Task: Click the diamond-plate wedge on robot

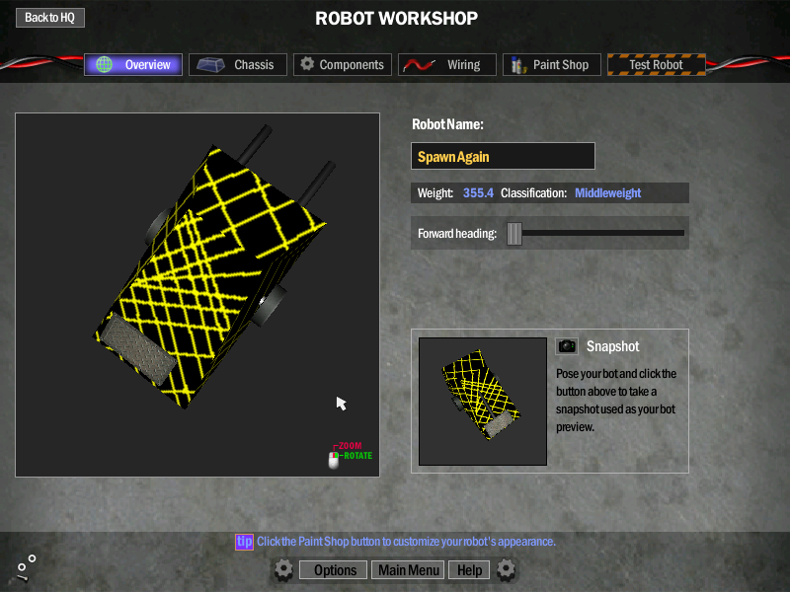Action: [137, 348]
